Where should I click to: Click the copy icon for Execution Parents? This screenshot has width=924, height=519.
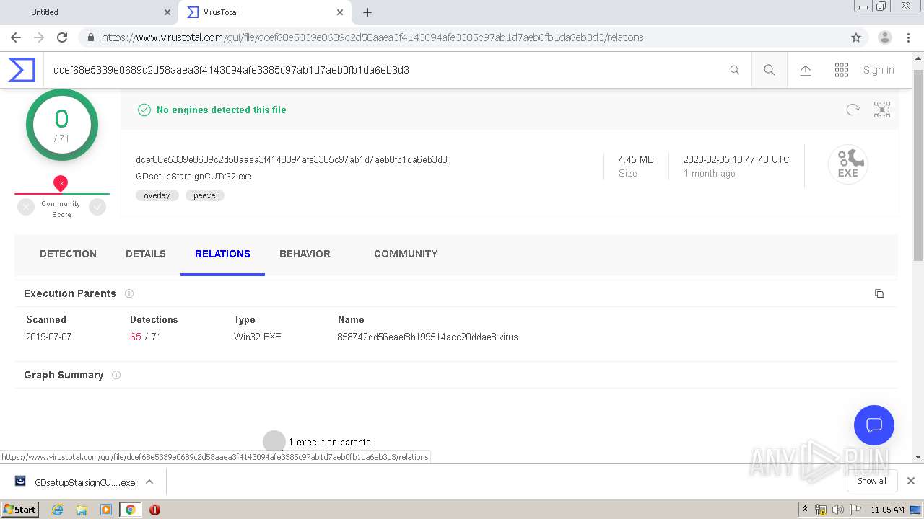(879, 293)
